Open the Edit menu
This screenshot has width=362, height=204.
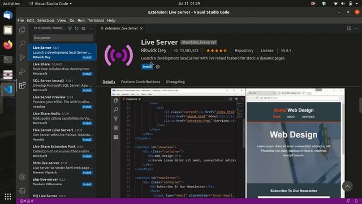coord(31,20)
